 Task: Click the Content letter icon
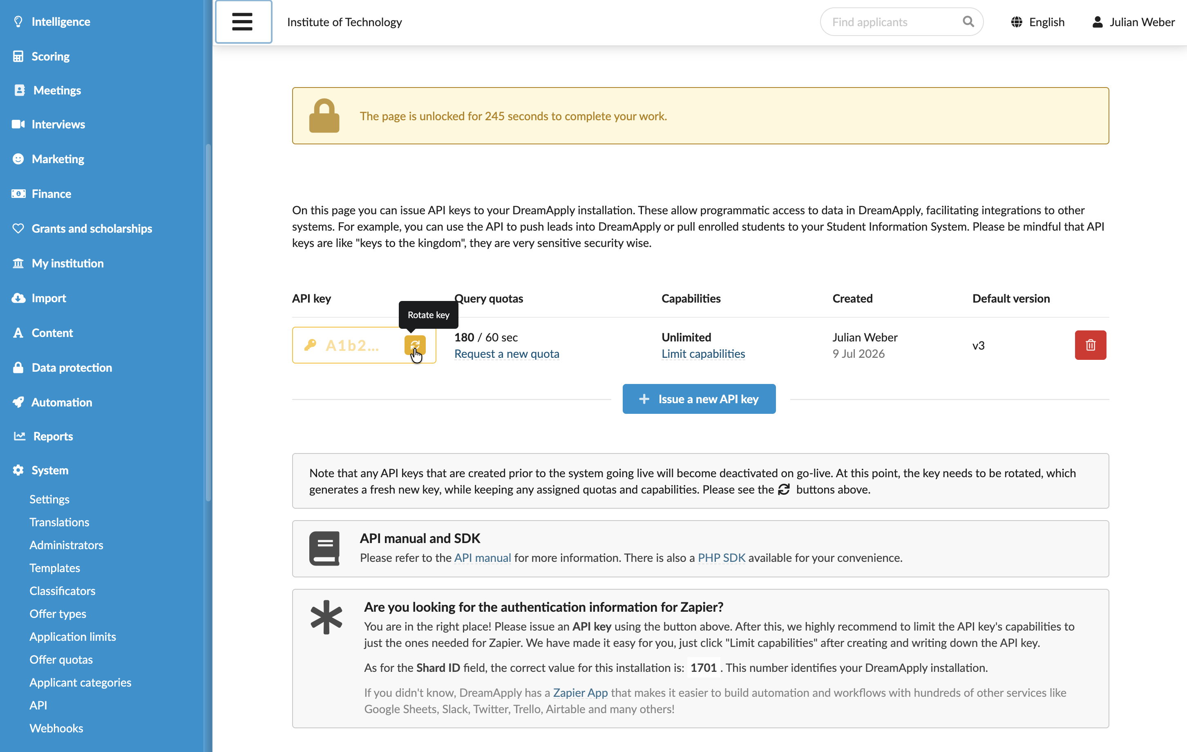pos(18,332)
